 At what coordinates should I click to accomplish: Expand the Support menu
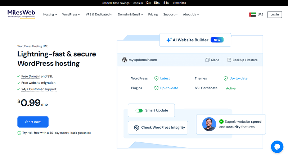[170, 14]
